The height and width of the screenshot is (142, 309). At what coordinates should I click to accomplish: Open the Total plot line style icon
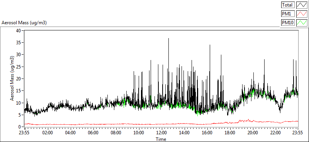click(x=302, y=5)
